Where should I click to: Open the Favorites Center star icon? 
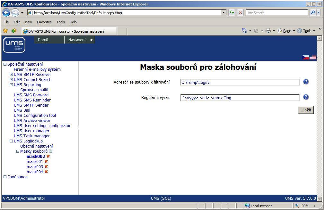[5, 31]
